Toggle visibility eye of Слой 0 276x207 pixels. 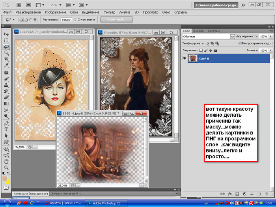[x=185, y=58]
